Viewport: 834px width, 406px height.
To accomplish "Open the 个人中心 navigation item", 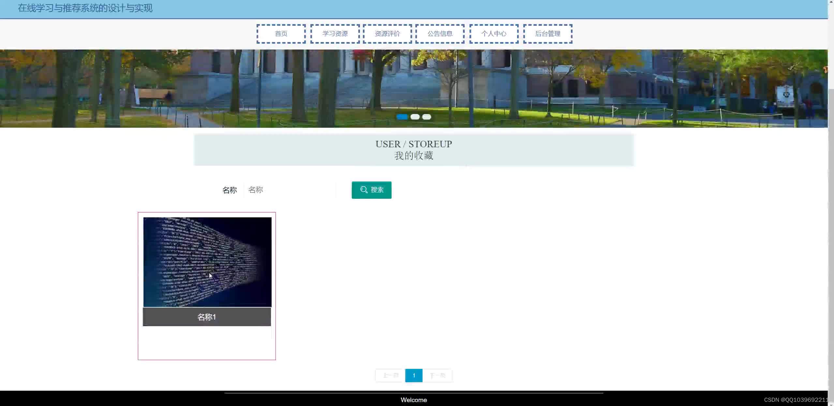I will pyautogui.click(x=493, y=33).
